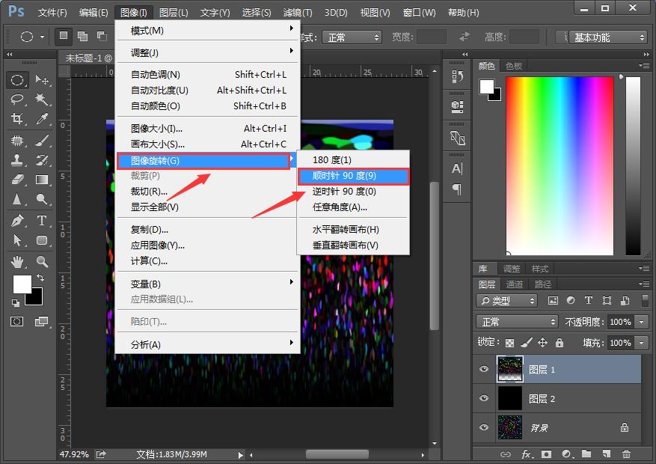Hide 图层 1 using its eye icon

(x=484, y=370)
